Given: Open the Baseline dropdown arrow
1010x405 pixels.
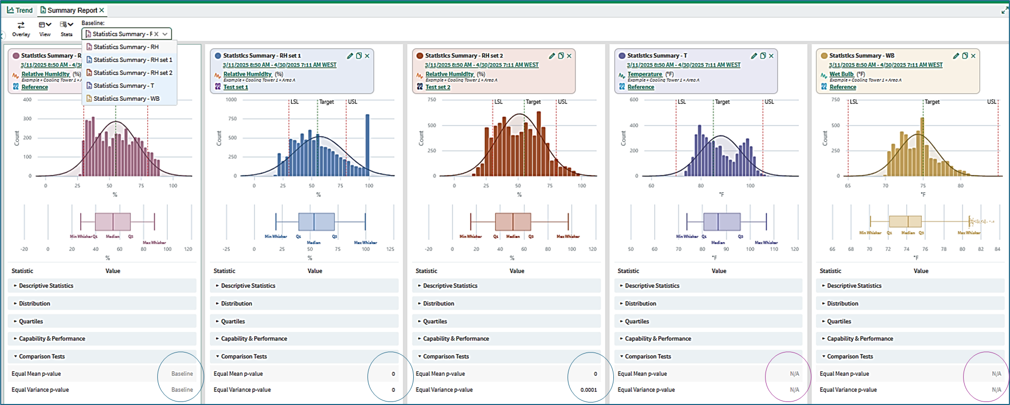Looking at the screenshot, I should tap(165, 34).
